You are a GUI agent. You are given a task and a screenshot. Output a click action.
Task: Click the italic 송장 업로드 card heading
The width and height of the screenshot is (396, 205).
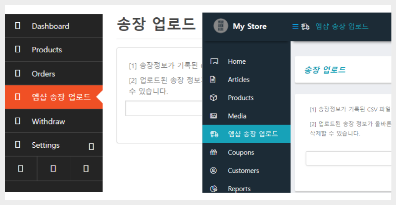325,70
